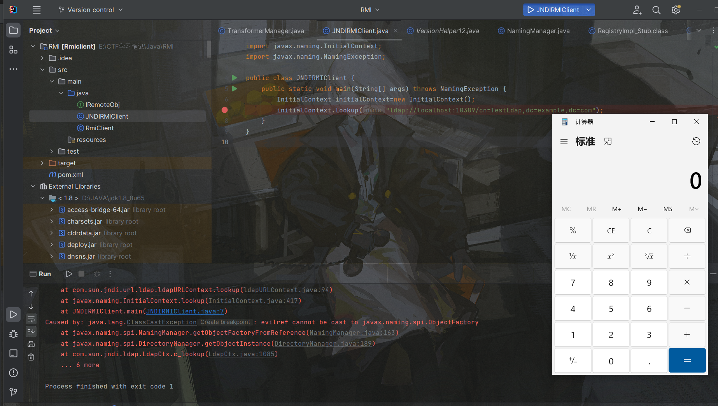Switch to VersionHelper12.java tab
This screenshot has height=406, width=718.
443,31
